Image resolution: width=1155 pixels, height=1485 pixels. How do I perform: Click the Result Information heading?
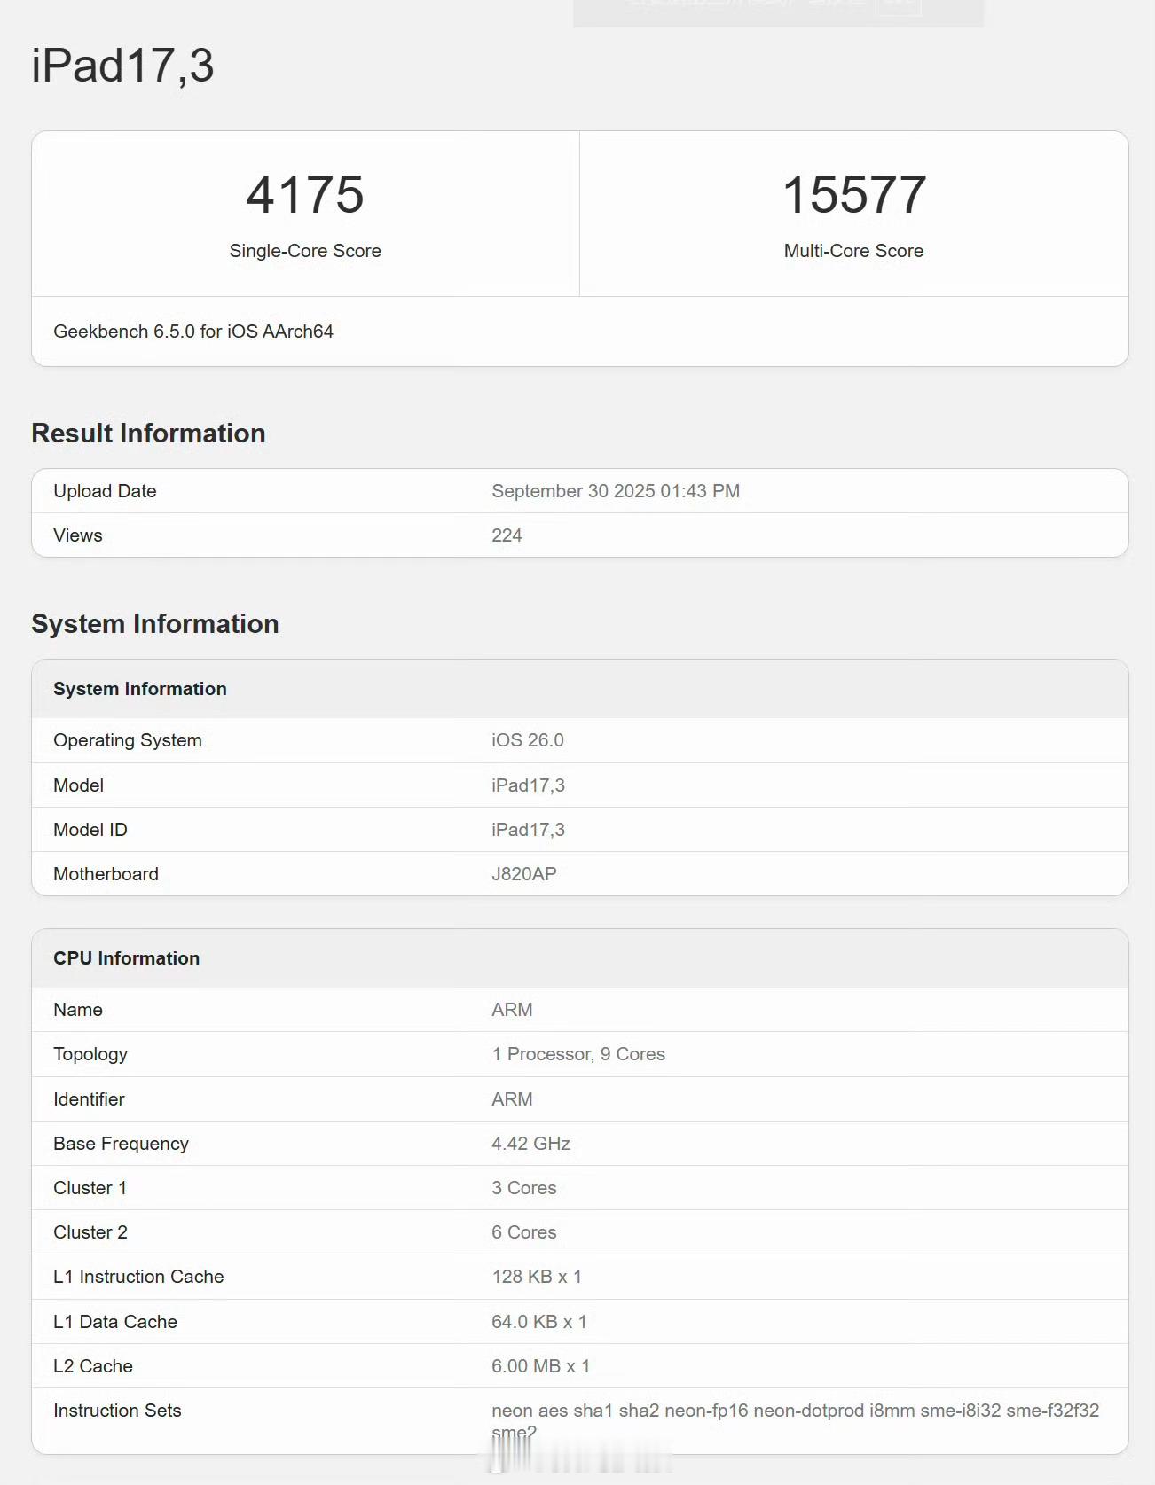(x=149, y=433)
